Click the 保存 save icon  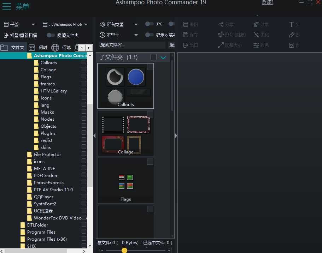[186, 35]
